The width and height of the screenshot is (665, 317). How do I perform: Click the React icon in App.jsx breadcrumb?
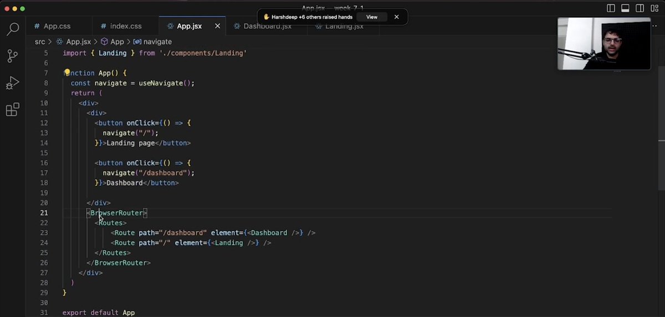(x=59, y=41)
